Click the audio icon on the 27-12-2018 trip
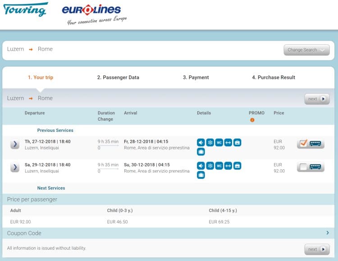The width and height of the screenshot is (338, 261). (x=201, y=143)
